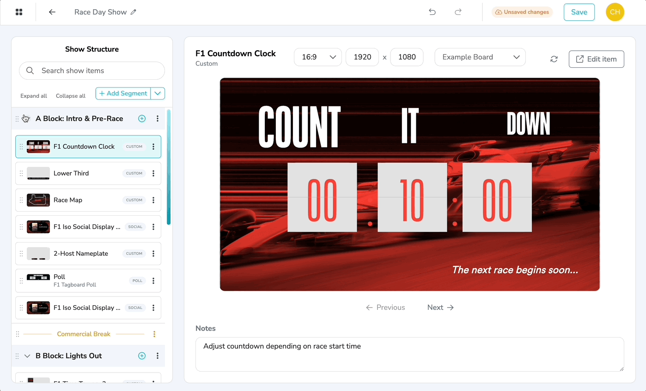
Task: Select the 2-Host Nameplate item
Action: point(88,254)
